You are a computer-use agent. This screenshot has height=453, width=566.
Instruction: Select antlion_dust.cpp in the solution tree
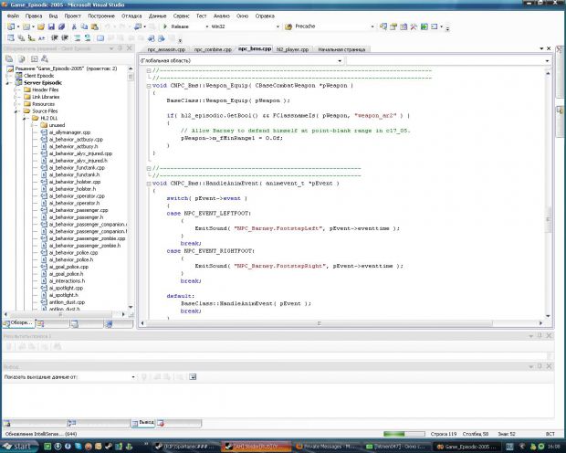pos(67,302)
